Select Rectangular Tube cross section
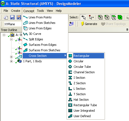129x121 pixels. (x=86, y=105)
